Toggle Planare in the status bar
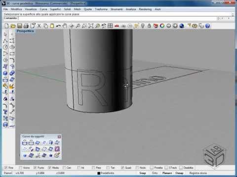Screen dimensions: 237x177 tap(167, 173)
